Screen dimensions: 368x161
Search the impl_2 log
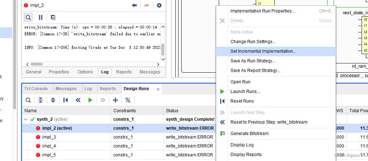(28, 17)
